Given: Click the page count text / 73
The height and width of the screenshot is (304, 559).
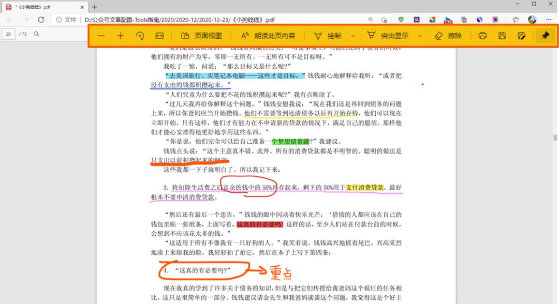Looking at the screenshot, I should (22, 34).
